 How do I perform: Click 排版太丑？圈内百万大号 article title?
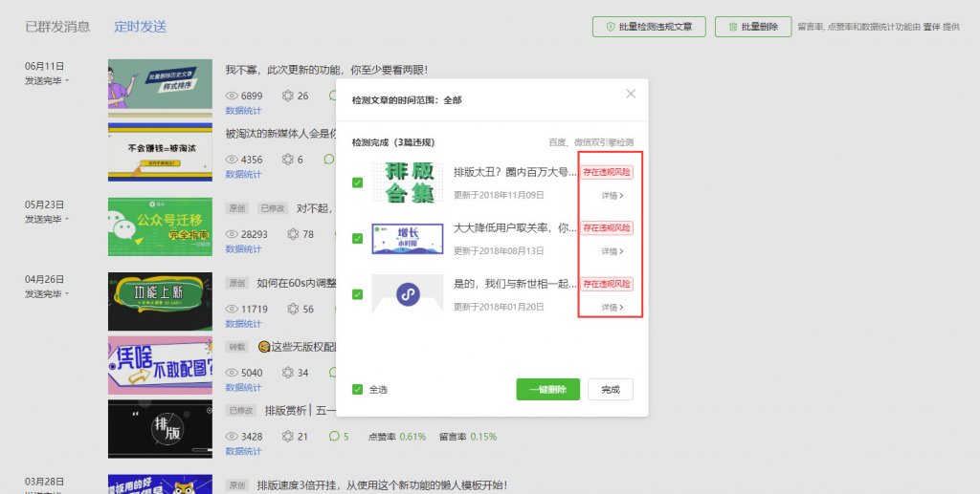pos(515,172)
